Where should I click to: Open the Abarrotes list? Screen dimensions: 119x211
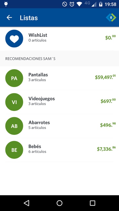[59, 126]
